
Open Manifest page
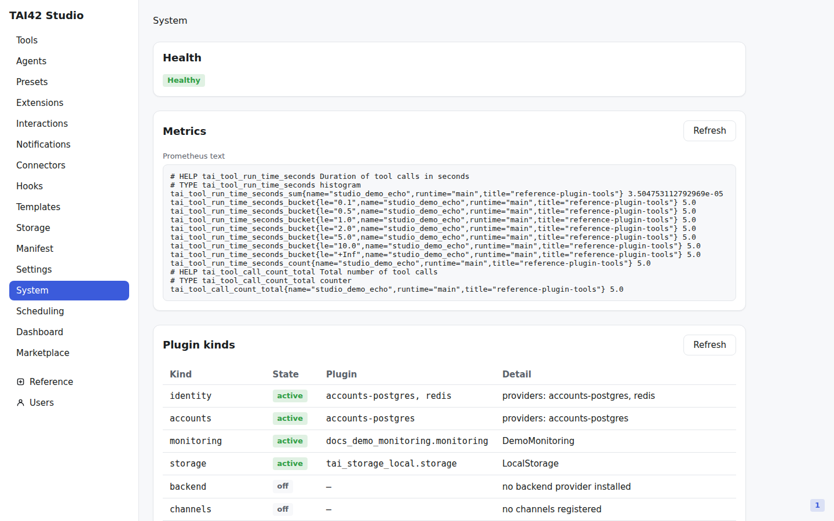(69, 249)
